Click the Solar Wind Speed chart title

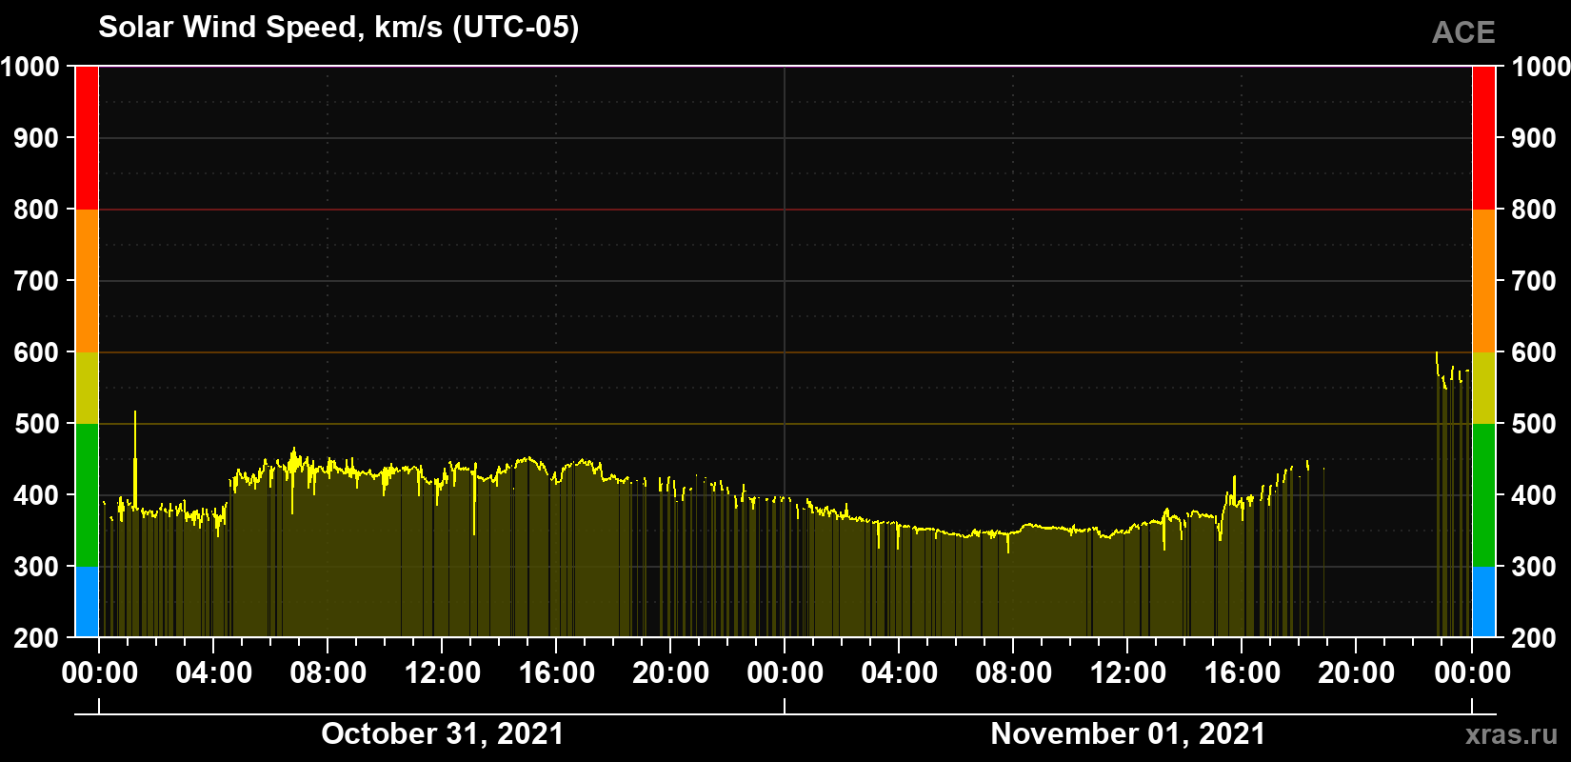339,27
